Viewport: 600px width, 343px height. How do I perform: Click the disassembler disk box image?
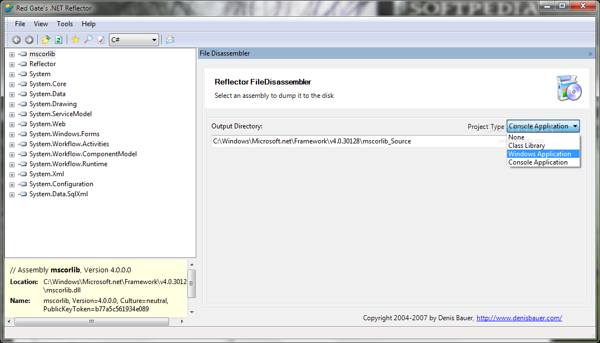pyautogui.click(x=569, y=88)
